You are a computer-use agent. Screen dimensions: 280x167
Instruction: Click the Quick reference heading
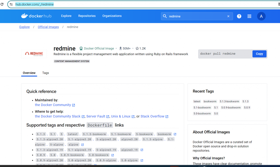coord(41,91)
